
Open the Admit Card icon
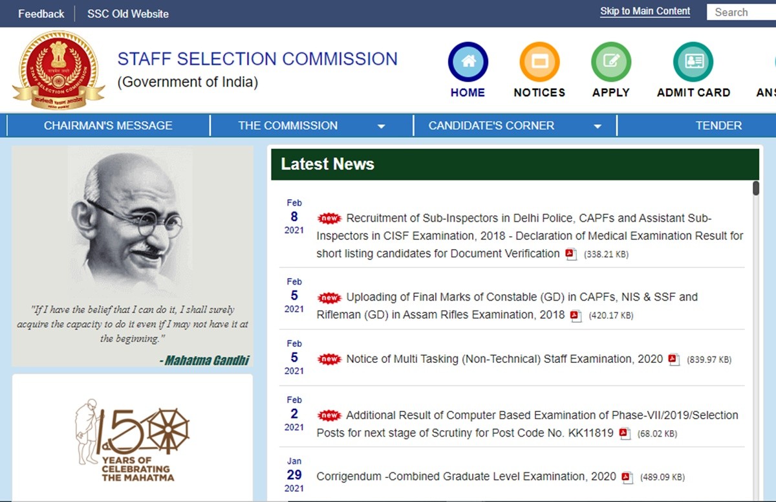(693, 62)
